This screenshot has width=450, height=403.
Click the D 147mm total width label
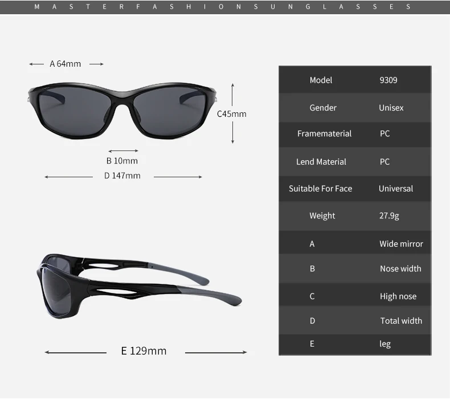click(122, 176)
